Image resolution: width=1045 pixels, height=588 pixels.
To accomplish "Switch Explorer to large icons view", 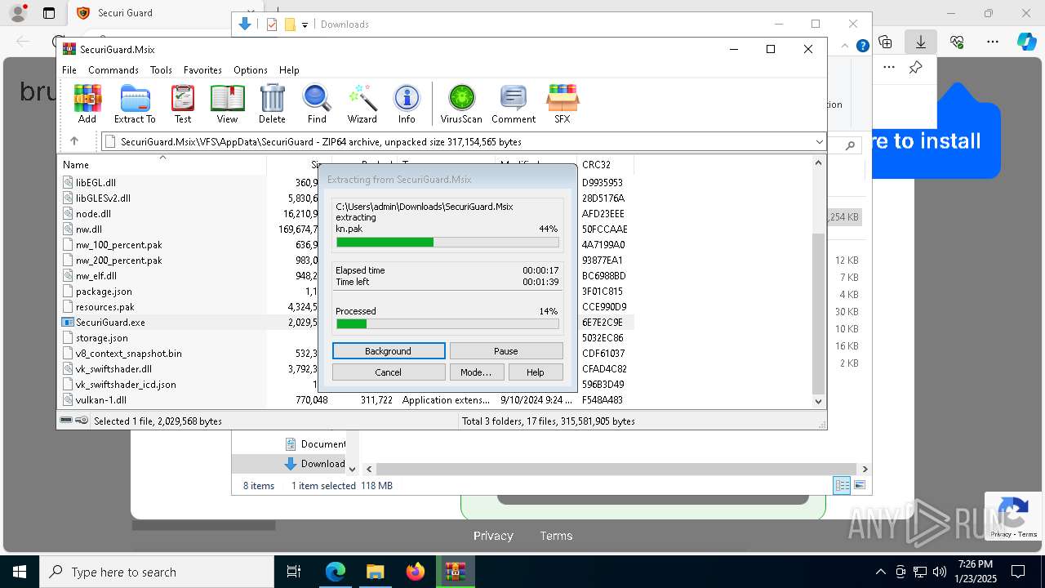I will pyautogui.click(x=860, y=485).
